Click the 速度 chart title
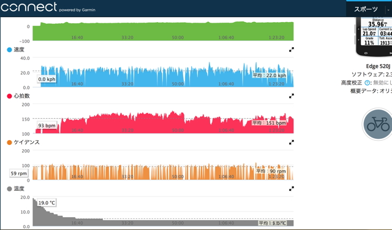Viewport: 392px width, 230px height. [19, 50]
